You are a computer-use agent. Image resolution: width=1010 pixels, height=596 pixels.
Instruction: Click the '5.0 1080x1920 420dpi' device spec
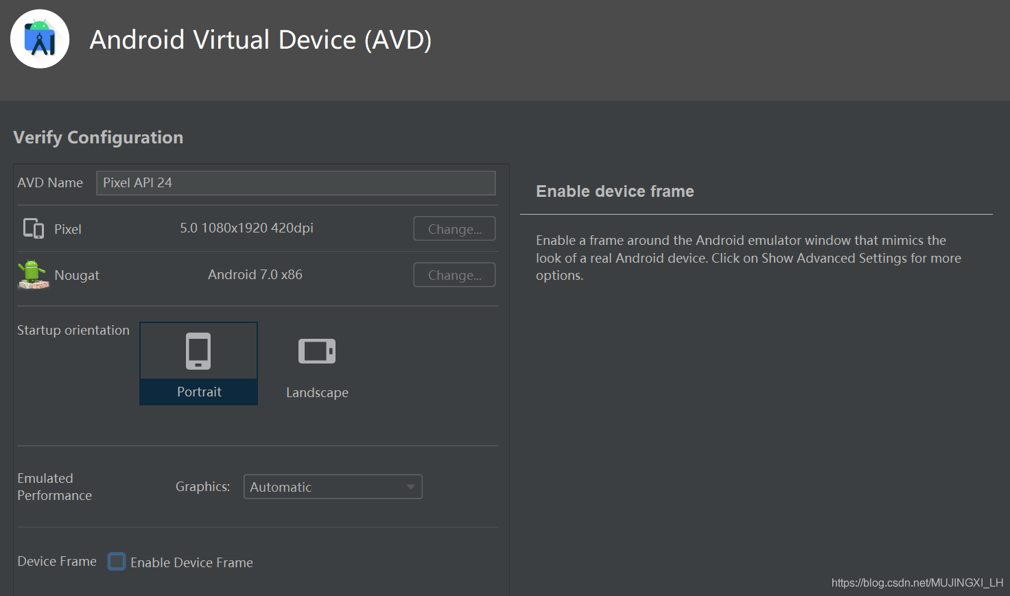point(246,228)
